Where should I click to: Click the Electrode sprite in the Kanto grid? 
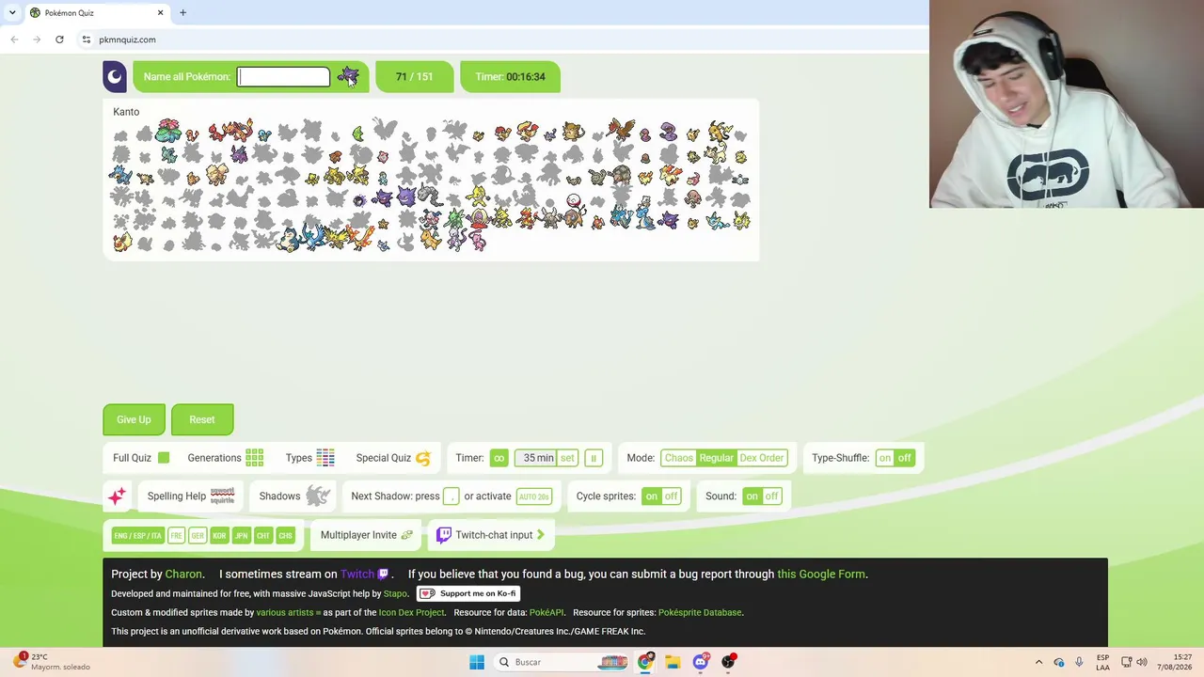573,198
